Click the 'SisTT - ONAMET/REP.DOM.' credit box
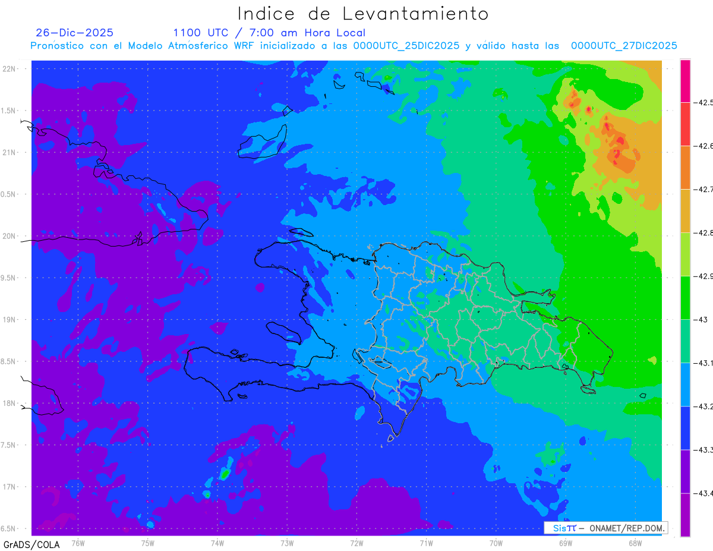Viewport: 713px width, 551px height. pos(605,528)
